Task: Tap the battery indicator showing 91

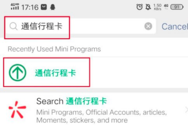Action: coord(177,7)
